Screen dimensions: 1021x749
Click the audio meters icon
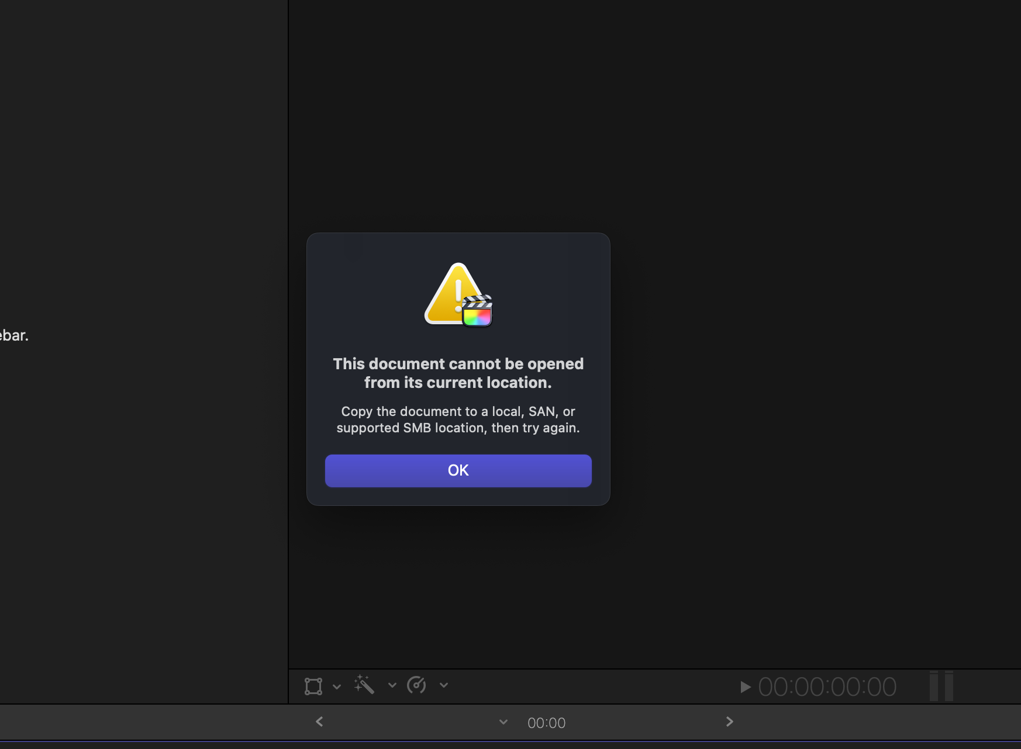click(x=941, y=686)
